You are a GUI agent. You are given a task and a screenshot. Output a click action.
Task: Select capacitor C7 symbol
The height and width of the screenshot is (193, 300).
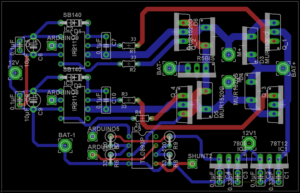point(106,46)
